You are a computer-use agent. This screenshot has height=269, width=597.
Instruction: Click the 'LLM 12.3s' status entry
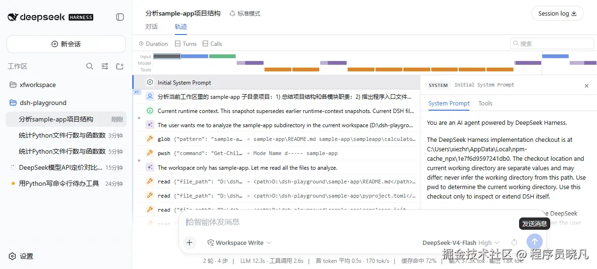(x=252, y=260)
